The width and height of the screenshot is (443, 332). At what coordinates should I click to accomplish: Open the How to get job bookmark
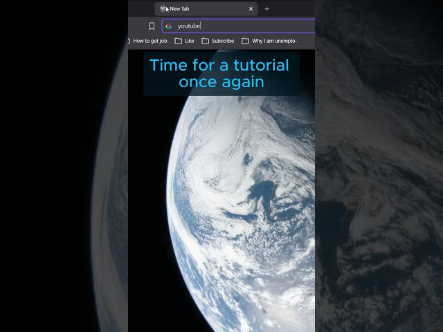click(147, 41)
